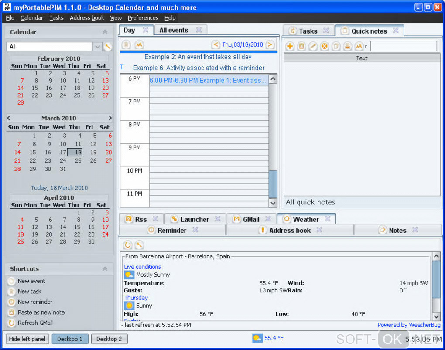The width and height of the screenshot is (445, 350).
Task: Click the Quick notes search input field
Action: [x=403, y=46]
